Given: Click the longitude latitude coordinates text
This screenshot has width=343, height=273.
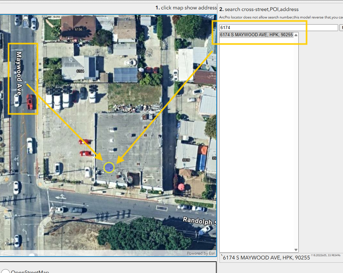Looking at the screenshot, I should coord(326,256).
